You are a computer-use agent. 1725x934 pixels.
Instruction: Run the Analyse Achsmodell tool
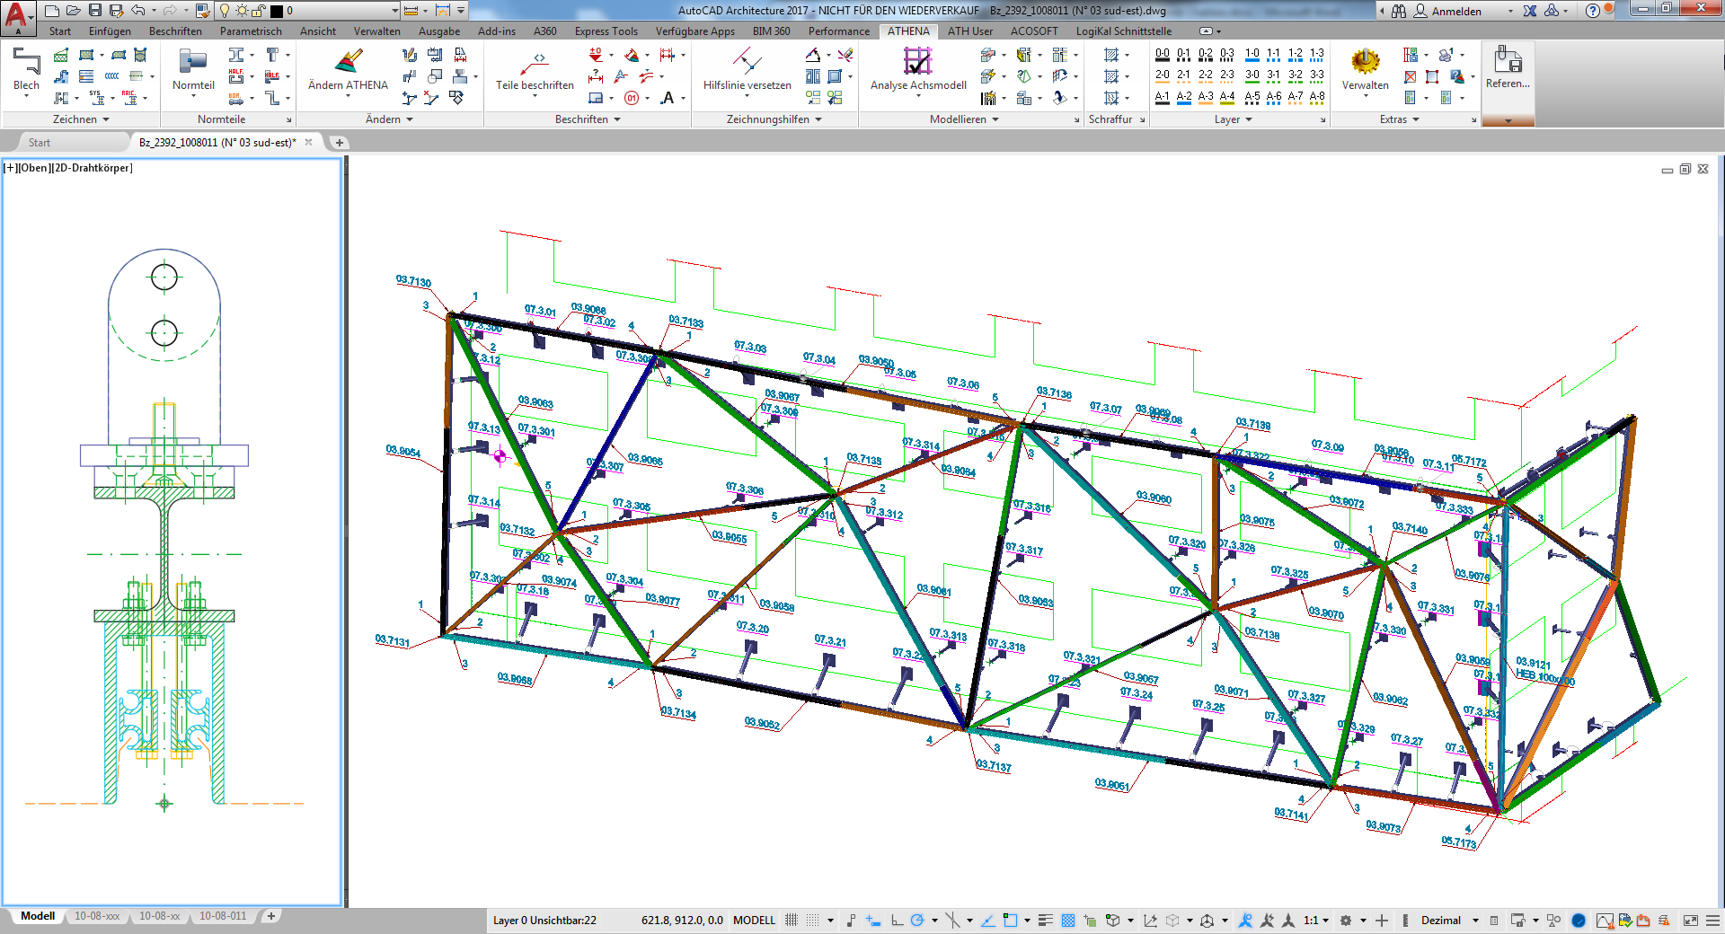pos(918,69)
